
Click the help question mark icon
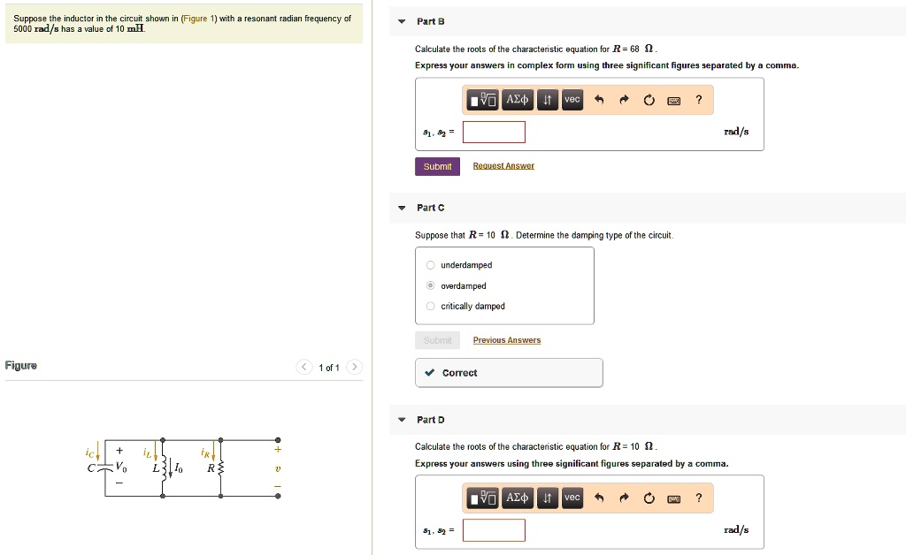pyautogui.click(x=698, y=100)
